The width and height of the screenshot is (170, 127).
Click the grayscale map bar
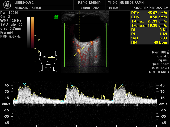[29, 32]
